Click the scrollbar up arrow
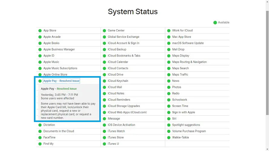Screen dimensions: 269x151 click(x=267, y=2)
